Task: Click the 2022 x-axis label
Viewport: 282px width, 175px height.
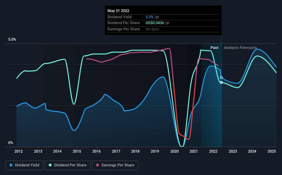Action: (213, 151)
